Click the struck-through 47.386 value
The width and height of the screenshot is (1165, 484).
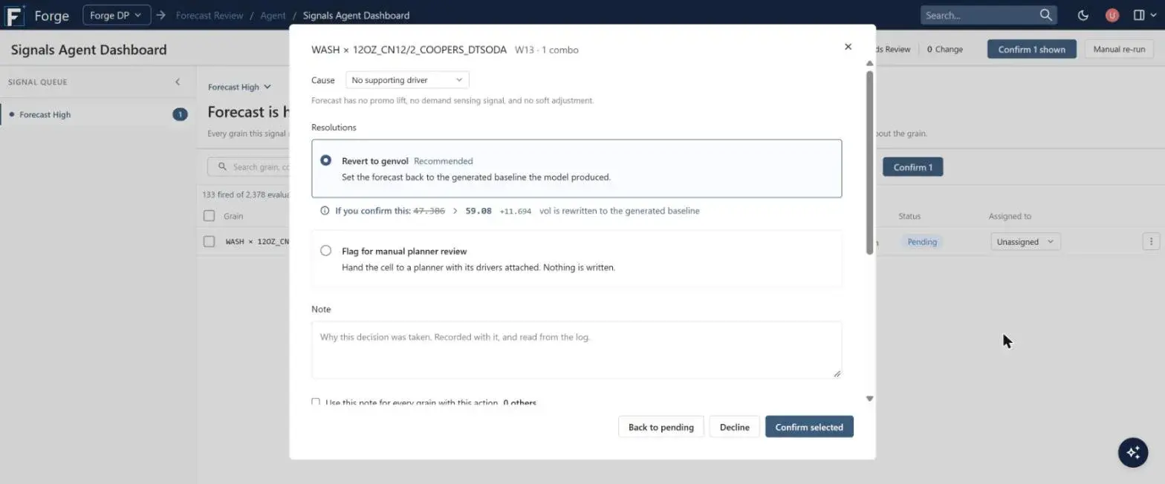(x=429, y=211)
